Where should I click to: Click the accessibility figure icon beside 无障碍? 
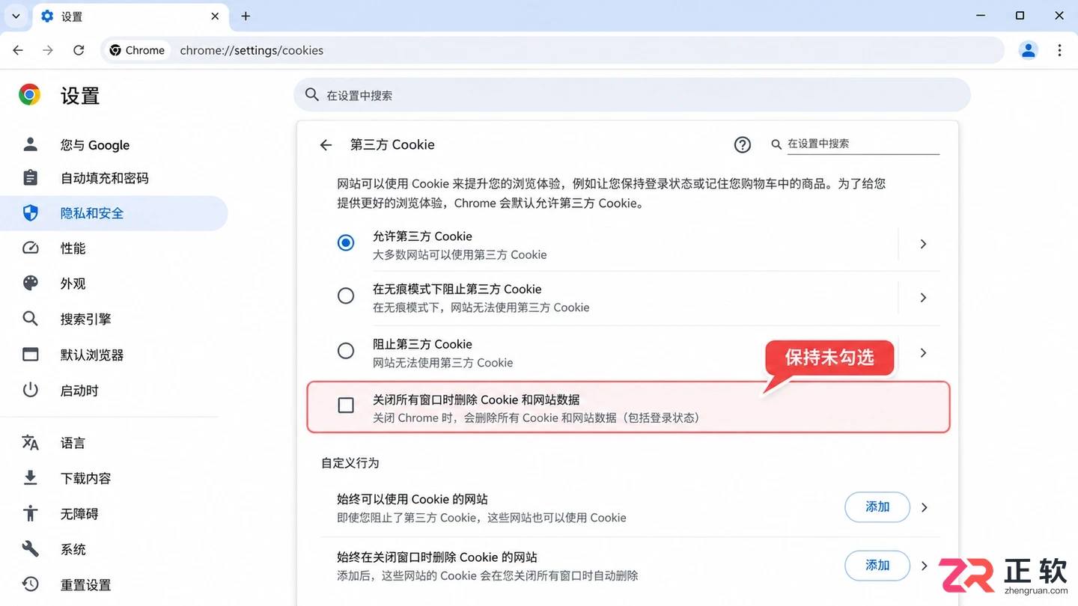[30, 513]
